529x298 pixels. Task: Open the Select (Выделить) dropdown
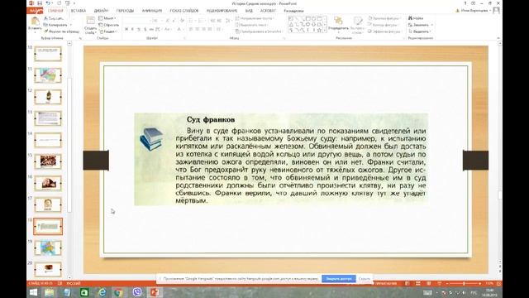(420, 31)
